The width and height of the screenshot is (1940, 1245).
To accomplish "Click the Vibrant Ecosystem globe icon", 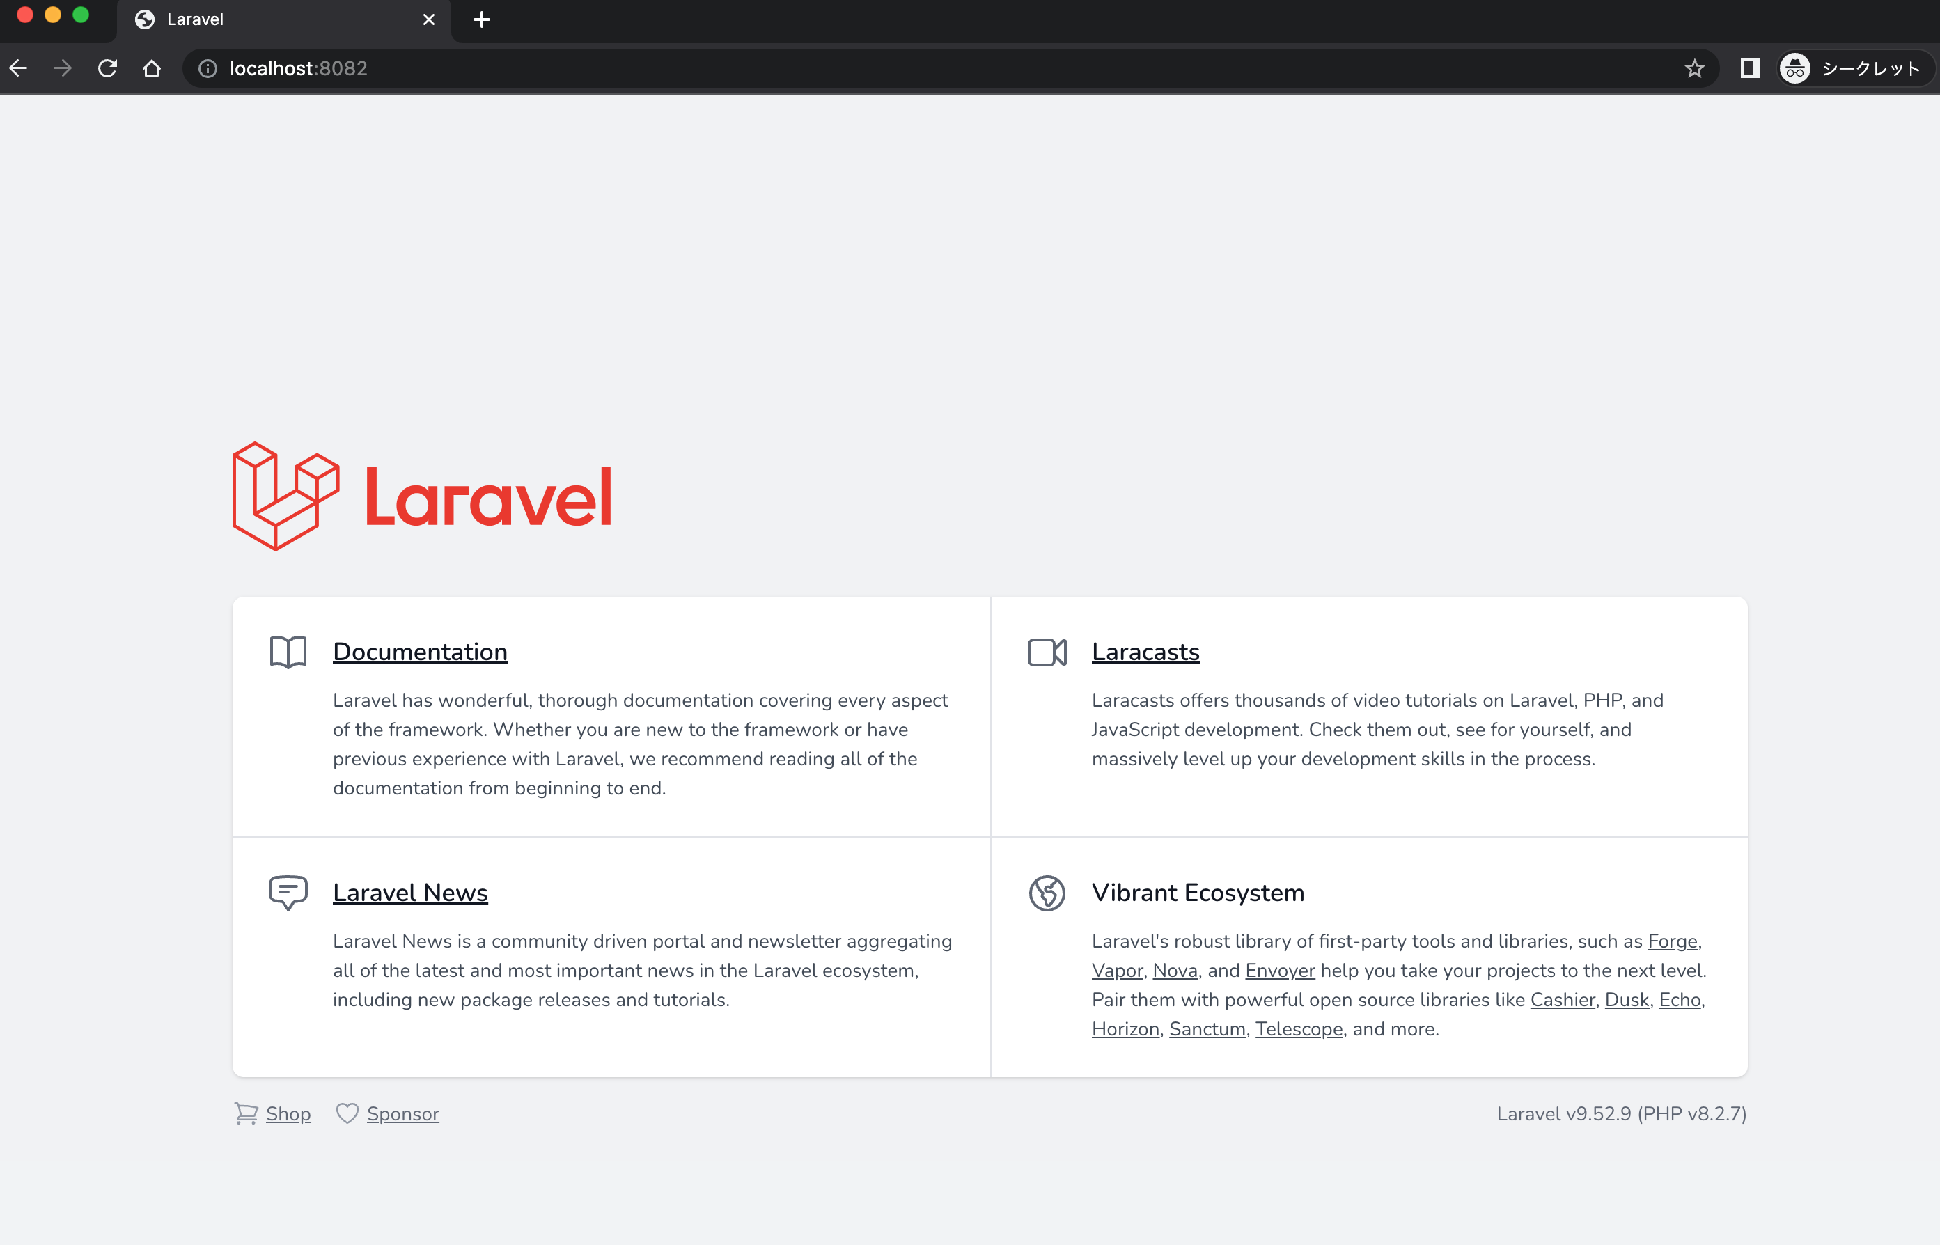I will click(x=1047, y=893).
